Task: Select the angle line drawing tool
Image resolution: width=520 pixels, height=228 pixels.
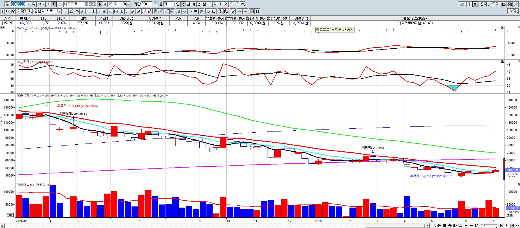Action: tap(71, 11)
